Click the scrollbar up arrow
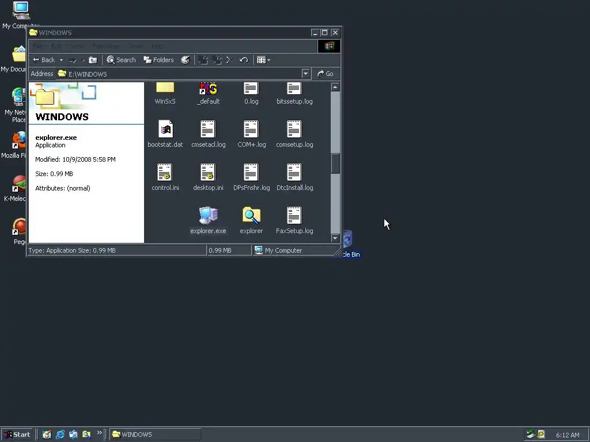This screenshot has width=590, height=442. tap(335, 87)
